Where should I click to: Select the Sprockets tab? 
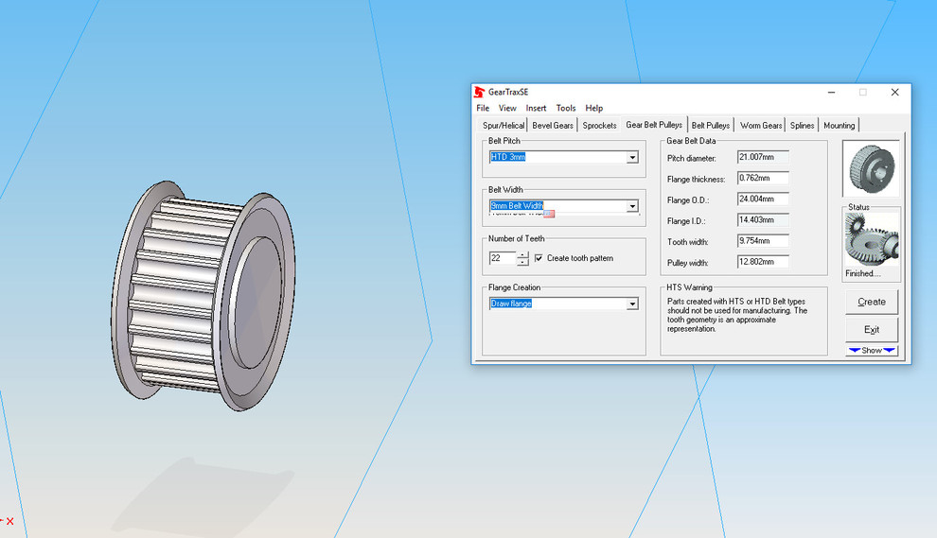599,125
